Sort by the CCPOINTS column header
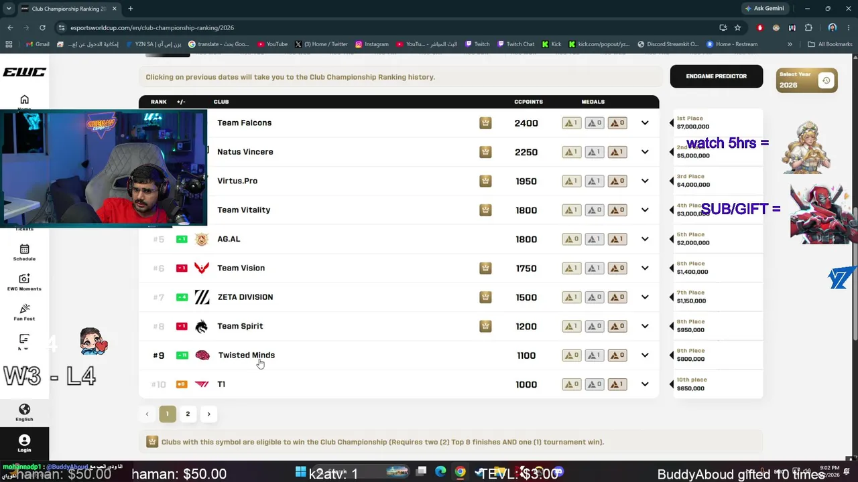858x482 pixels. pos(529,102)
